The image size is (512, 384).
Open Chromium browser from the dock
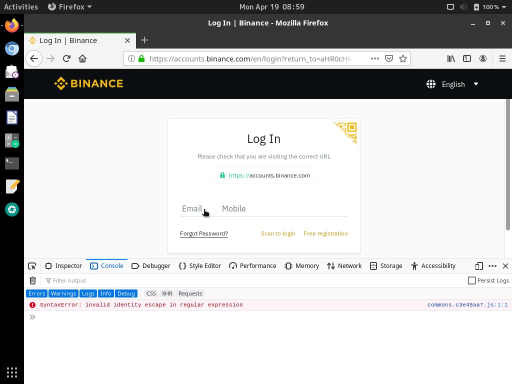tap(12, 48)
